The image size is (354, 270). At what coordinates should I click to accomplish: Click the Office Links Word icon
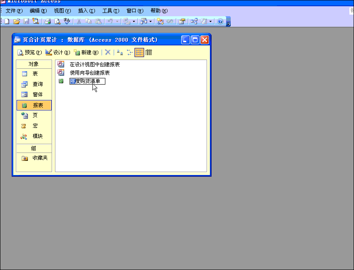pos(127,22)
